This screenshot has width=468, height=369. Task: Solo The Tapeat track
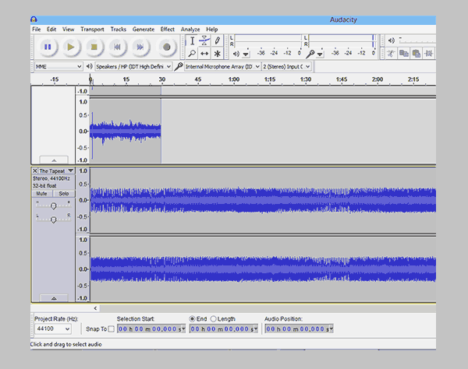(64, 194)
